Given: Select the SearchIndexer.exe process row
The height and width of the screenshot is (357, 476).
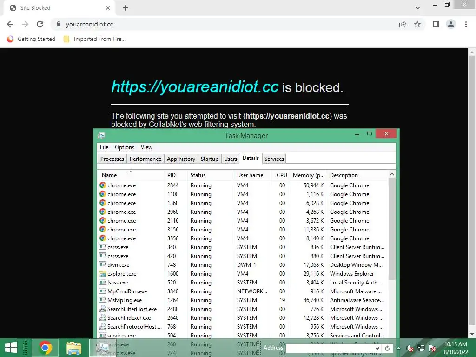Looking at the screenshot, I should [243, 317].
